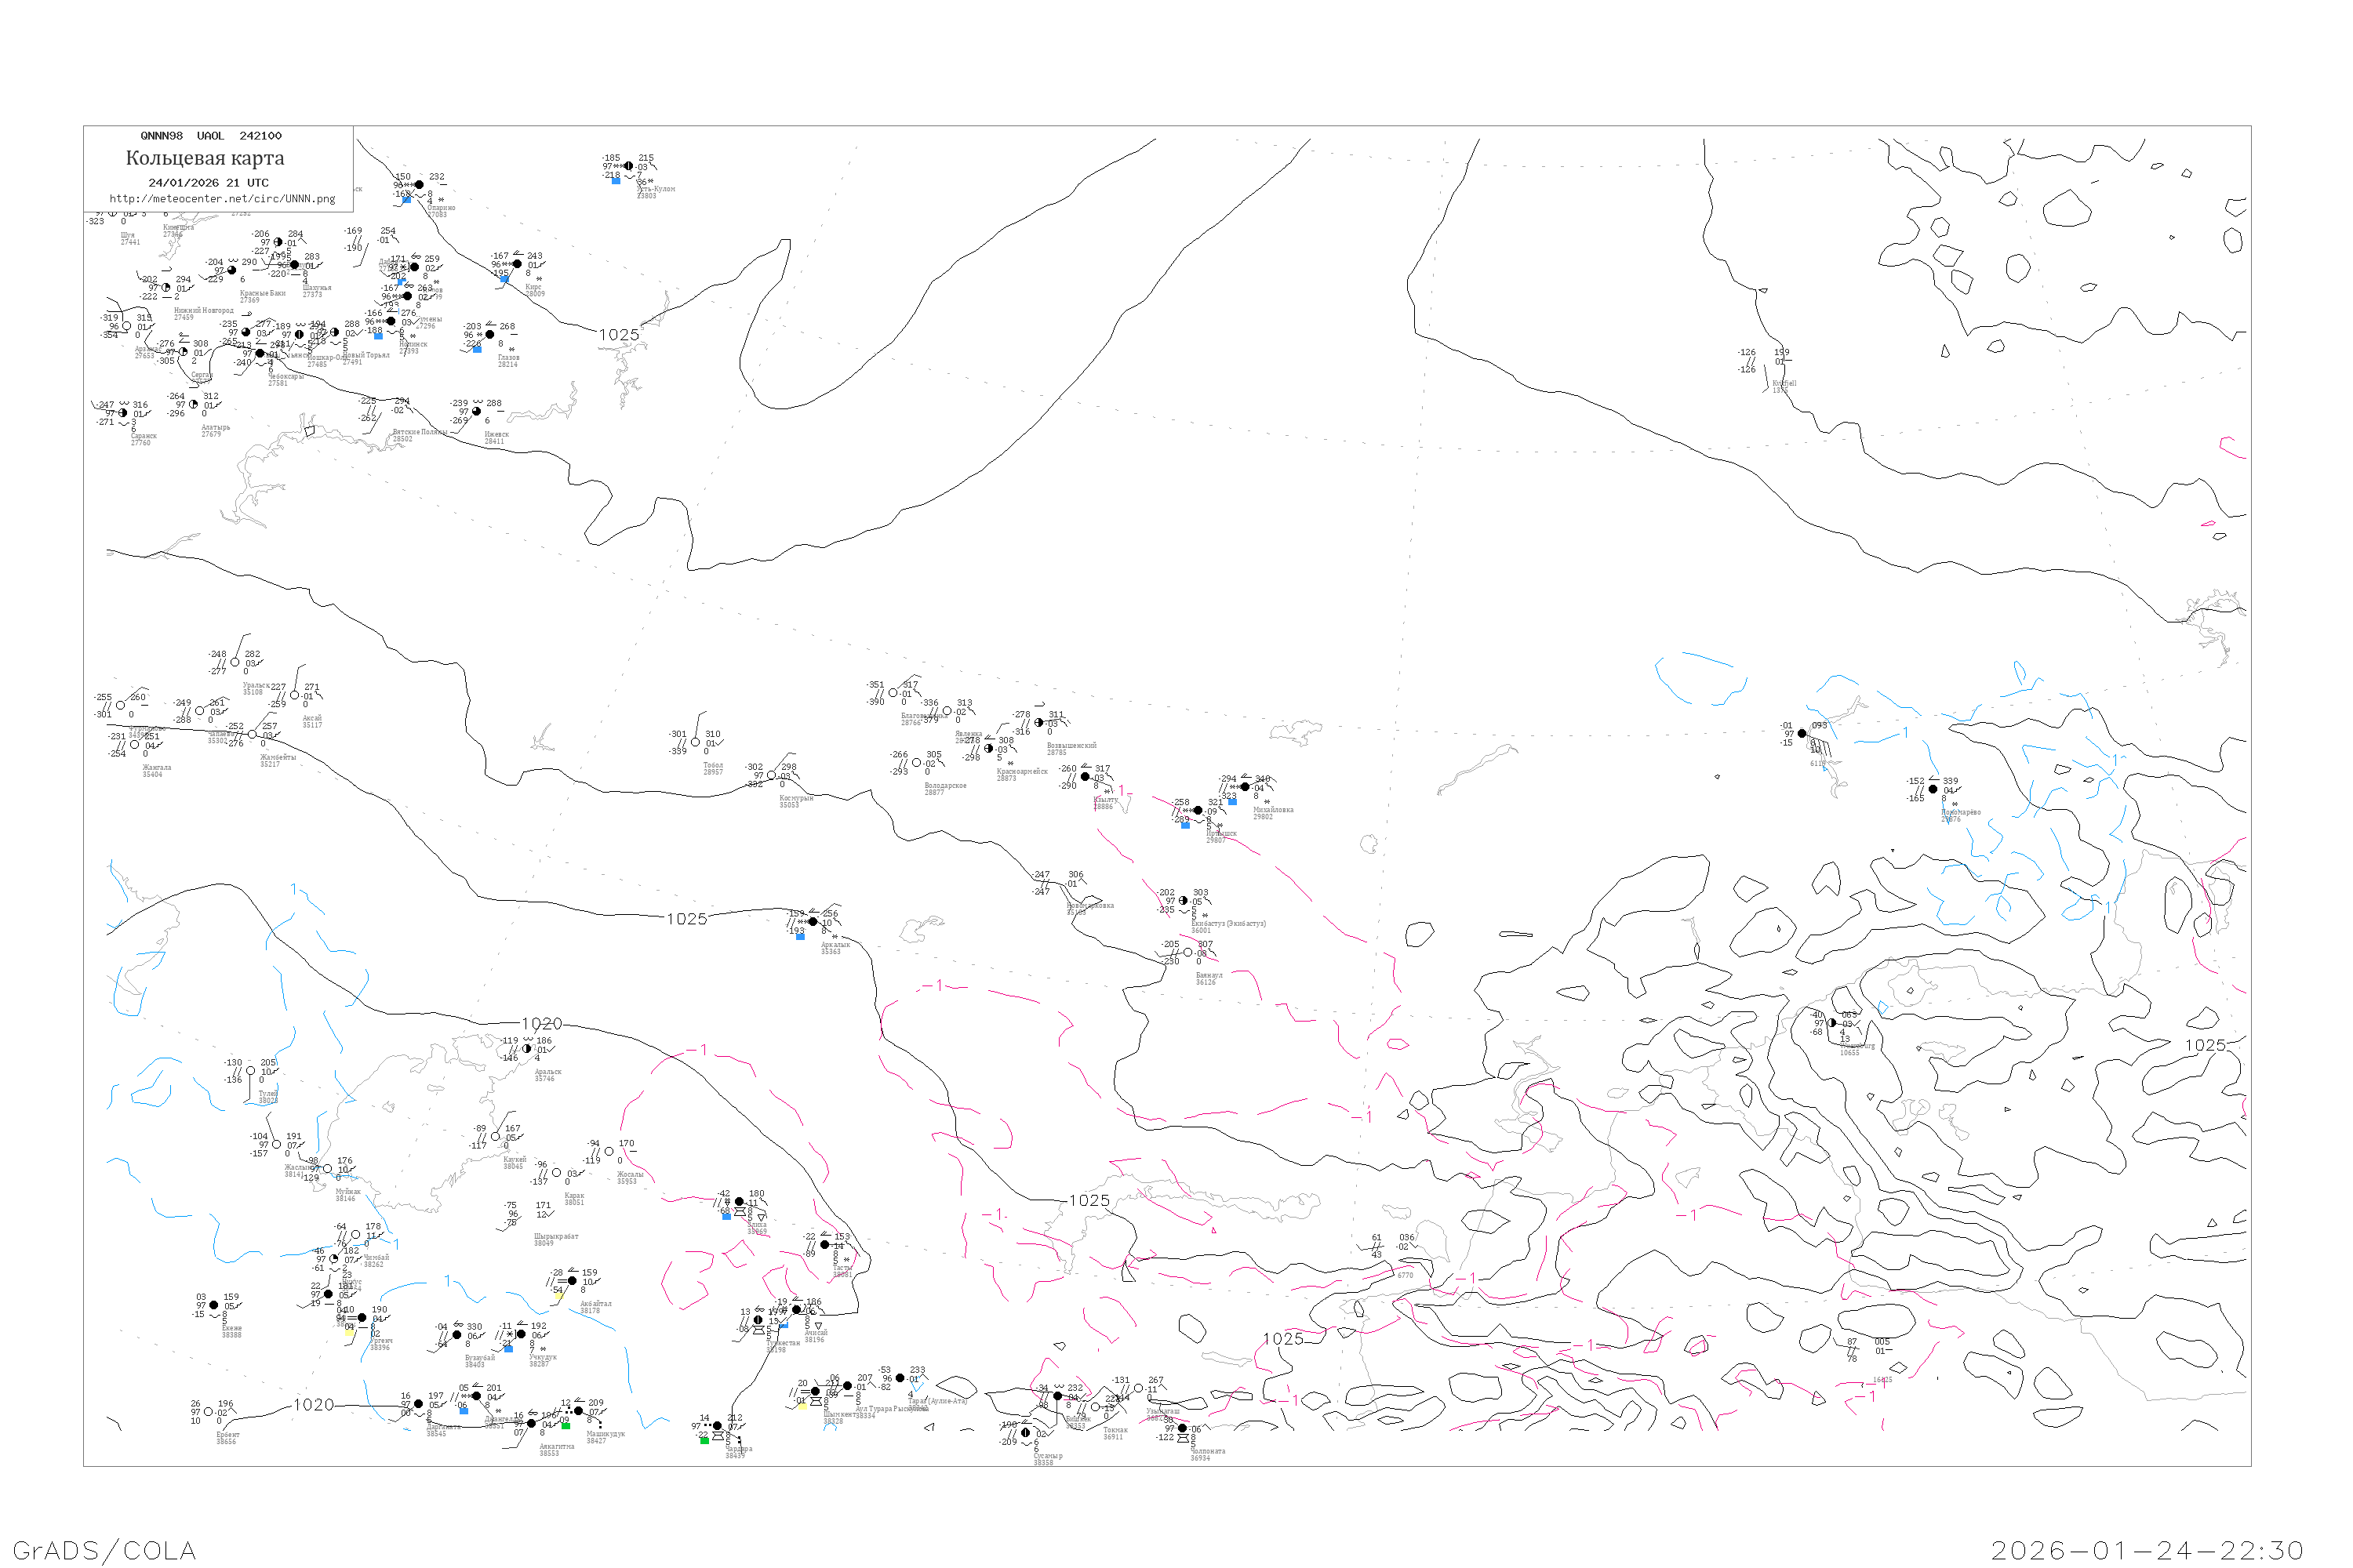This screenshot has width=2353, height=1568.
Task: Click the Нижний Новгород 27459 station label
Action: point(203,313)
